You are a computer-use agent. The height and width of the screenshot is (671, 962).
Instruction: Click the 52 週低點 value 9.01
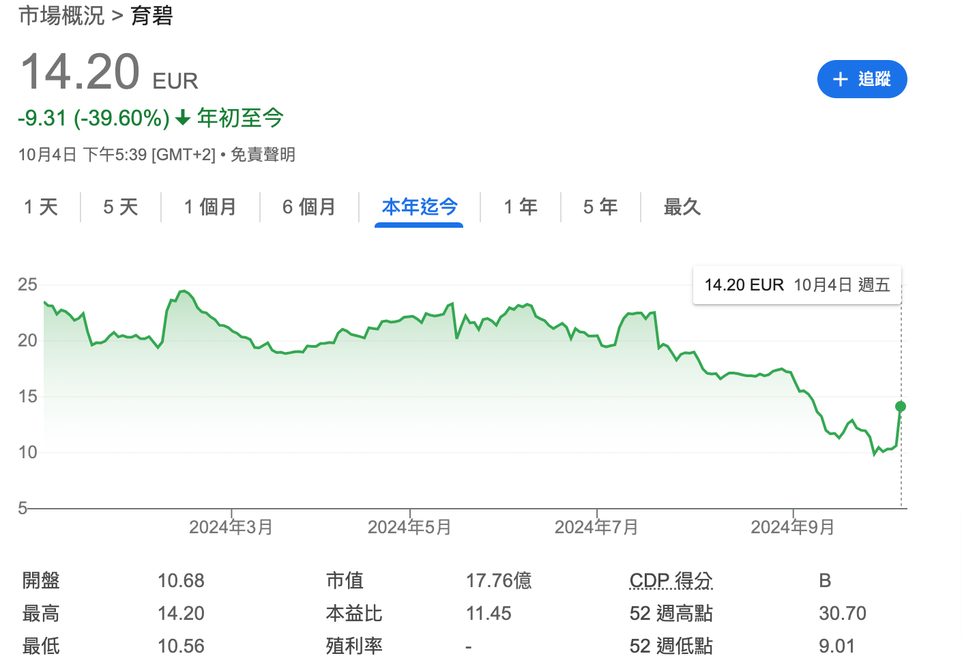point(836,646)
